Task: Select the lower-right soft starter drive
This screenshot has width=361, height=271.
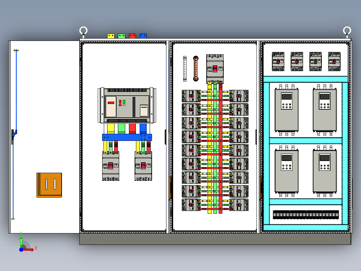Action: (324, 171)
